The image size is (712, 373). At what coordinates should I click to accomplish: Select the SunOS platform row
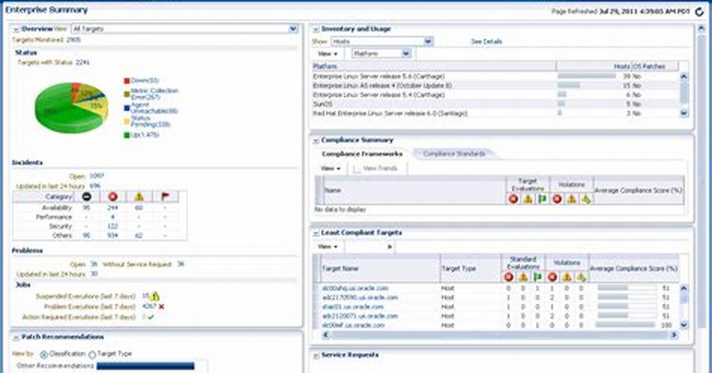pyautogui.click(x=495, y=104)
